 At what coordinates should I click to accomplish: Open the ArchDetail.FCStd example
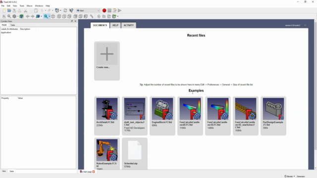coord(107,116)
